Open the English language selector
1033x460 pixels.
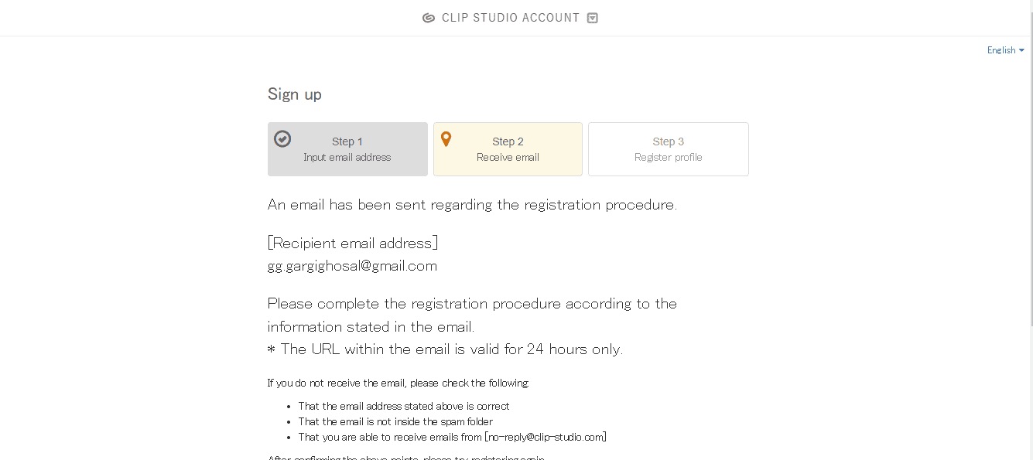tap(1005, 50)
